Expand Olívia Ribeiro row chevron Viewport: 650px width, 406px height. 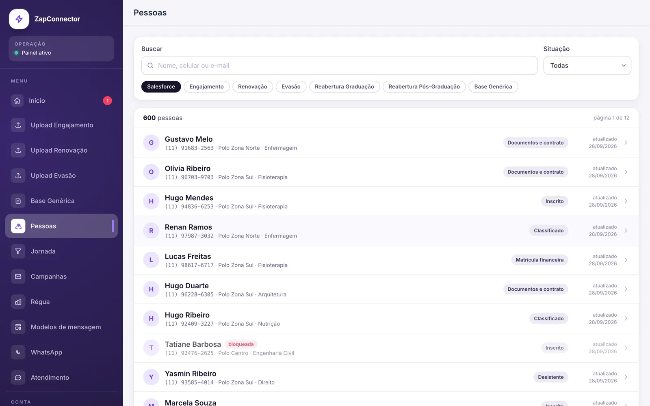click(x=626, y=172)
